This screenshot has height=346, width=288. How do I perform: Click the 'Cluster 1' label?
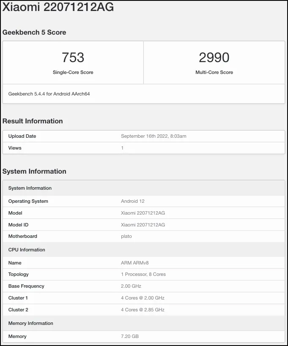[x=18, y=298]
